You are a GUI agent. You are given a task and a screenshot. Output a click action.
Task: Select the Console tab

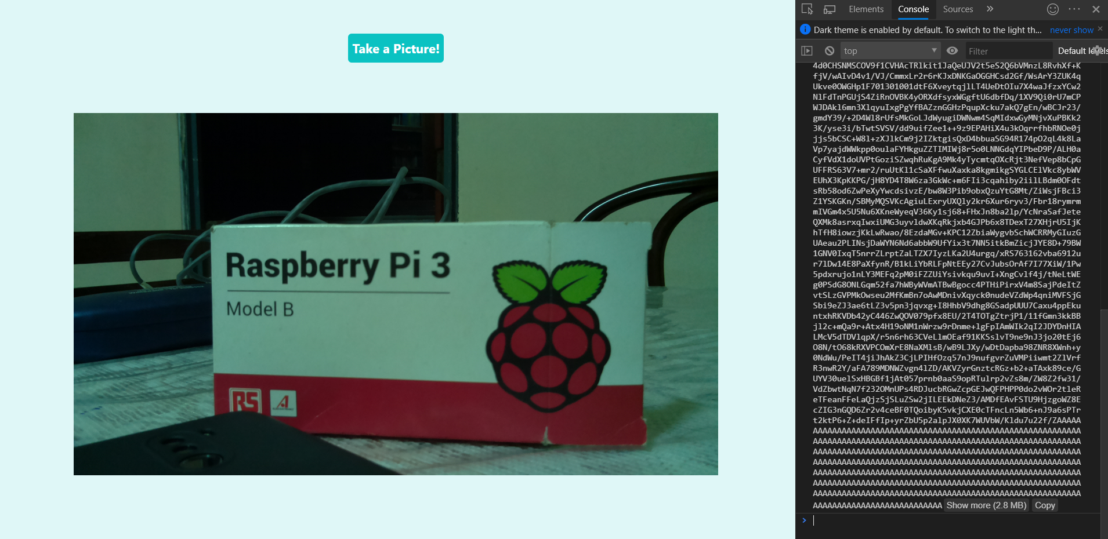pyautogui.click(x=913, y=9)
